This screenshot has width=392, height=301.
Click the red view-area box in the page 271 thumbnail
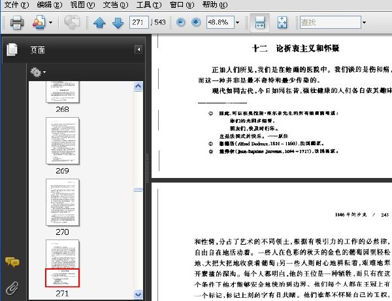[x=62, y=277]
